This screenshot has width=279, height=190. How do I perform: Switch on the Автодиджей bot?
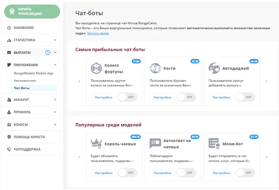245,97
